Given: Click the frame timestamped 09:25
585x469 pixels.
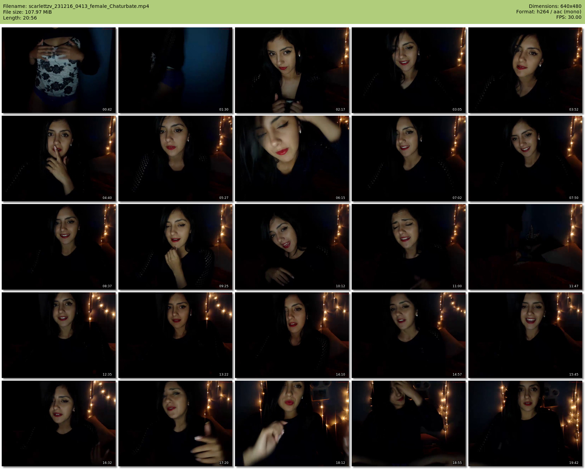Looking at the screenshot, I should [x=175, y=247].
